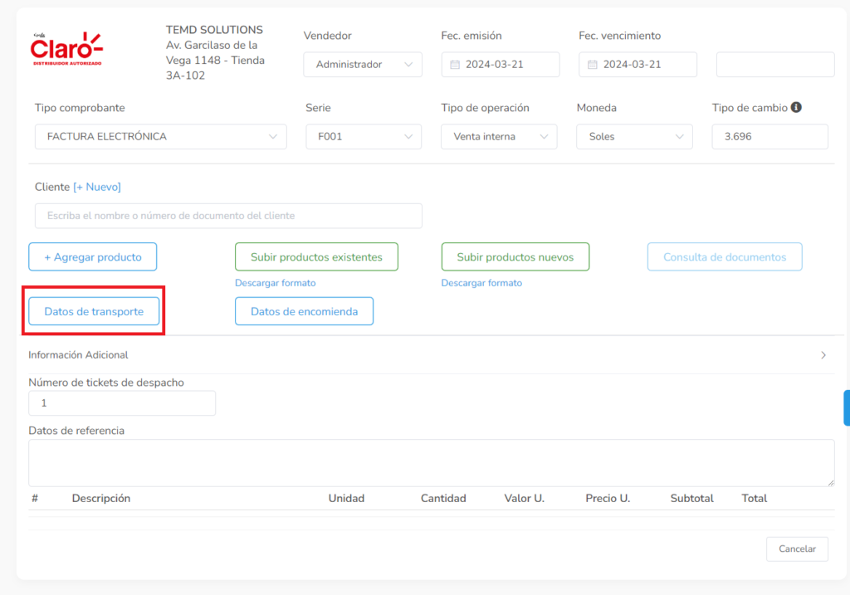The image size is (850, 595).
Task: Click the blue side tab at right edge
Action: (847, 407)
